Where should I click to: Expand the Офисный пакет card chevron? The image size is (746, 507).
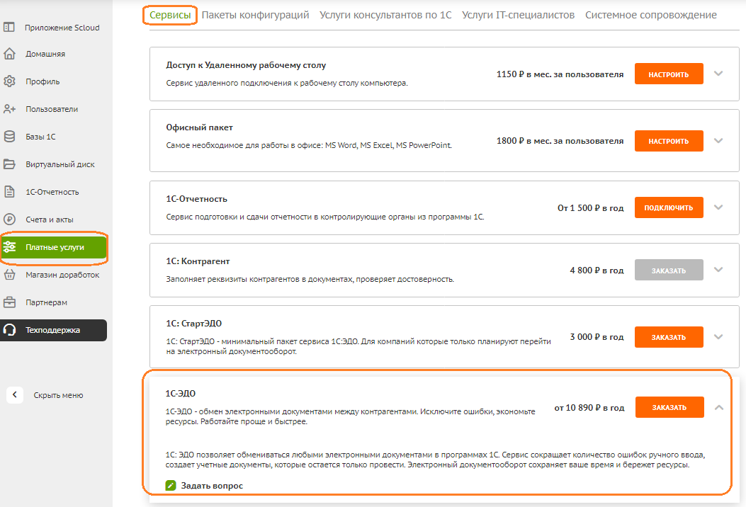tap(718, 141)
